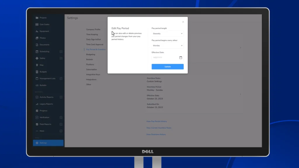The height and width of the screenshot is (168, 299).
Task: Select the Settings gear icon
Action: tap(37, 143)
